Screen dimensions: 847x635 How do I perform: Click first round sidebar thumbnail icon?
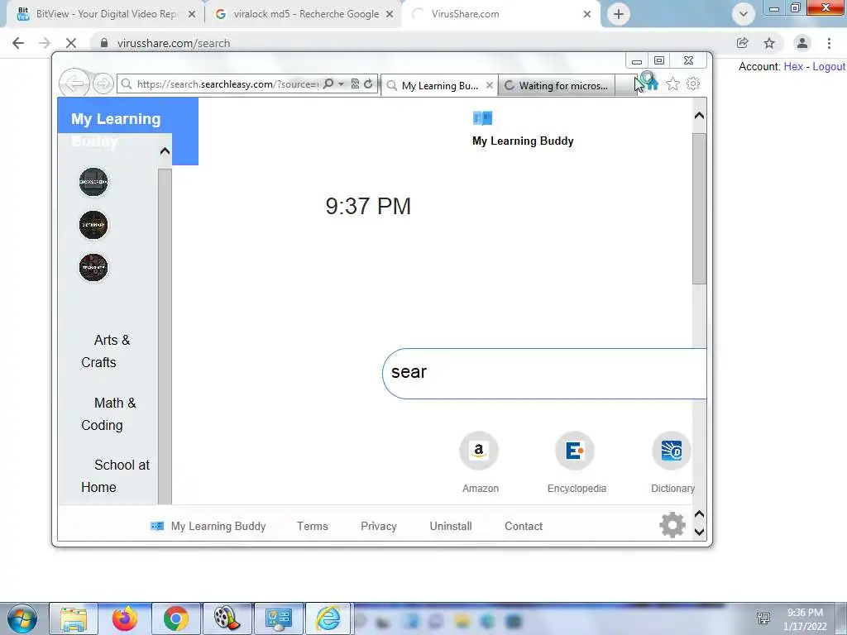point(93,182)
